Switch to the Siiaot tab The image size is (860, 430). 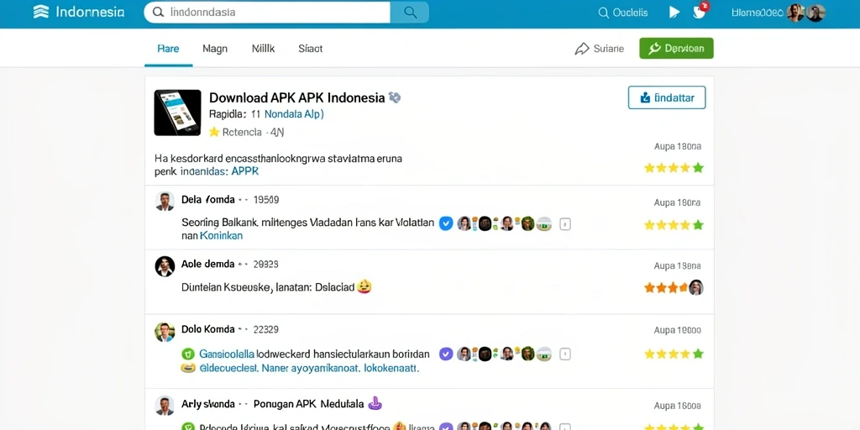pos(310,49)
